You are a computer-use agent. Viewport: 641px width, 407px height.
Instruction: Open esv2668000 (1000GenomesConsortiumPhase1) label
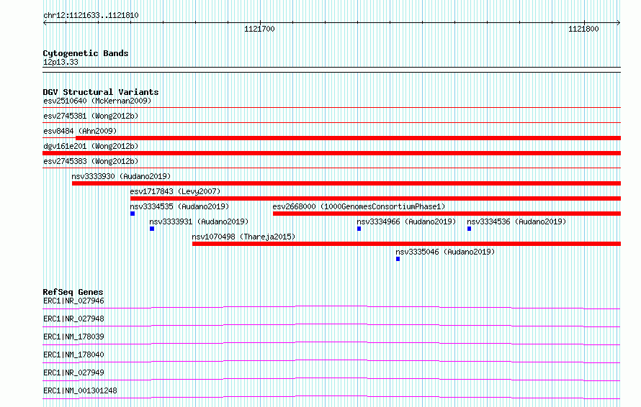[x=359, y=206]
